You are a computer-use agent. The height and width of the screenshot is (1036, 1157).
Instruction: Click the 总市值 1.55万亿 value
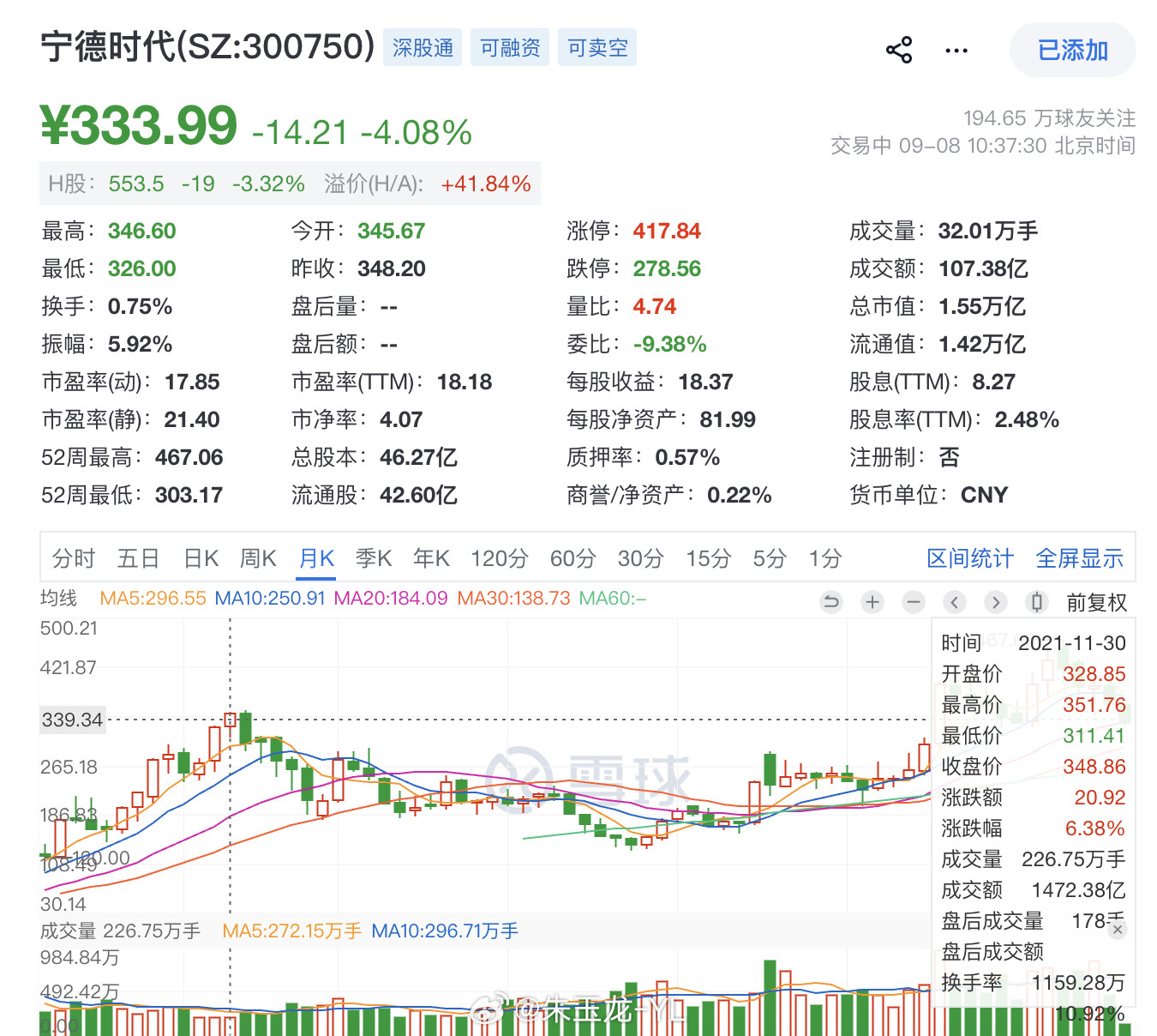pyautogui.click(x=982, y=306)
